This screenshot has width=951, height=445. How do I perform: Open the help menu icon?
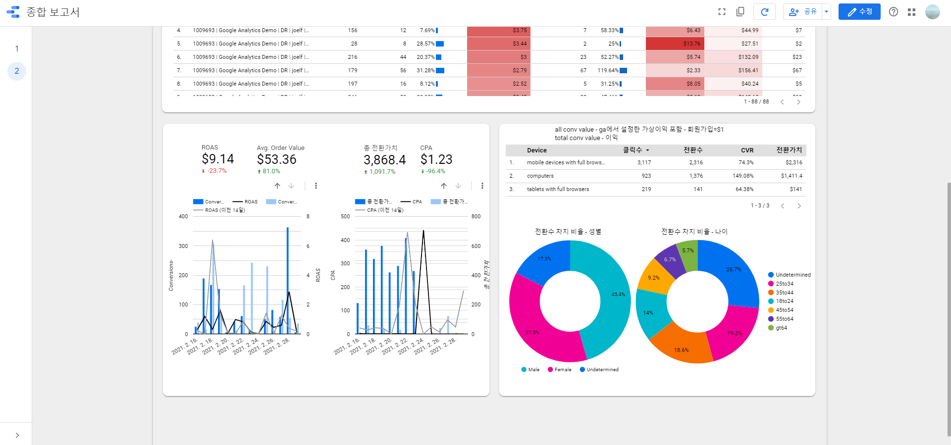pos(894,12)
